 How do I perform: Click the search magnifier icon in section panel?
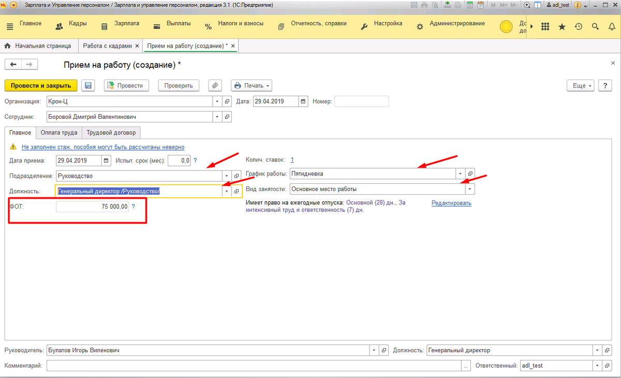[x=595, y=26]
